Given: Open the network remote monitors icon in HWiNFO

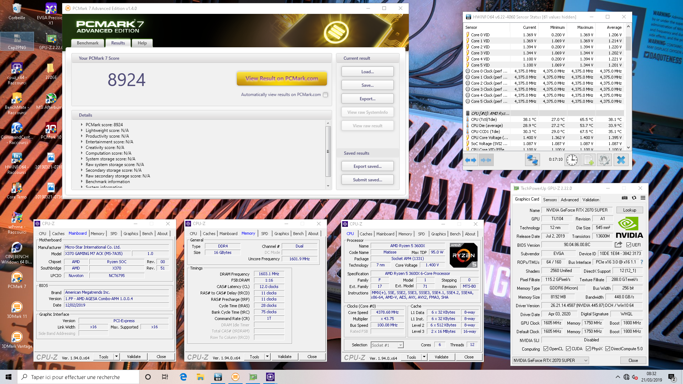Looking at the screenshot, I should point(532,160).
